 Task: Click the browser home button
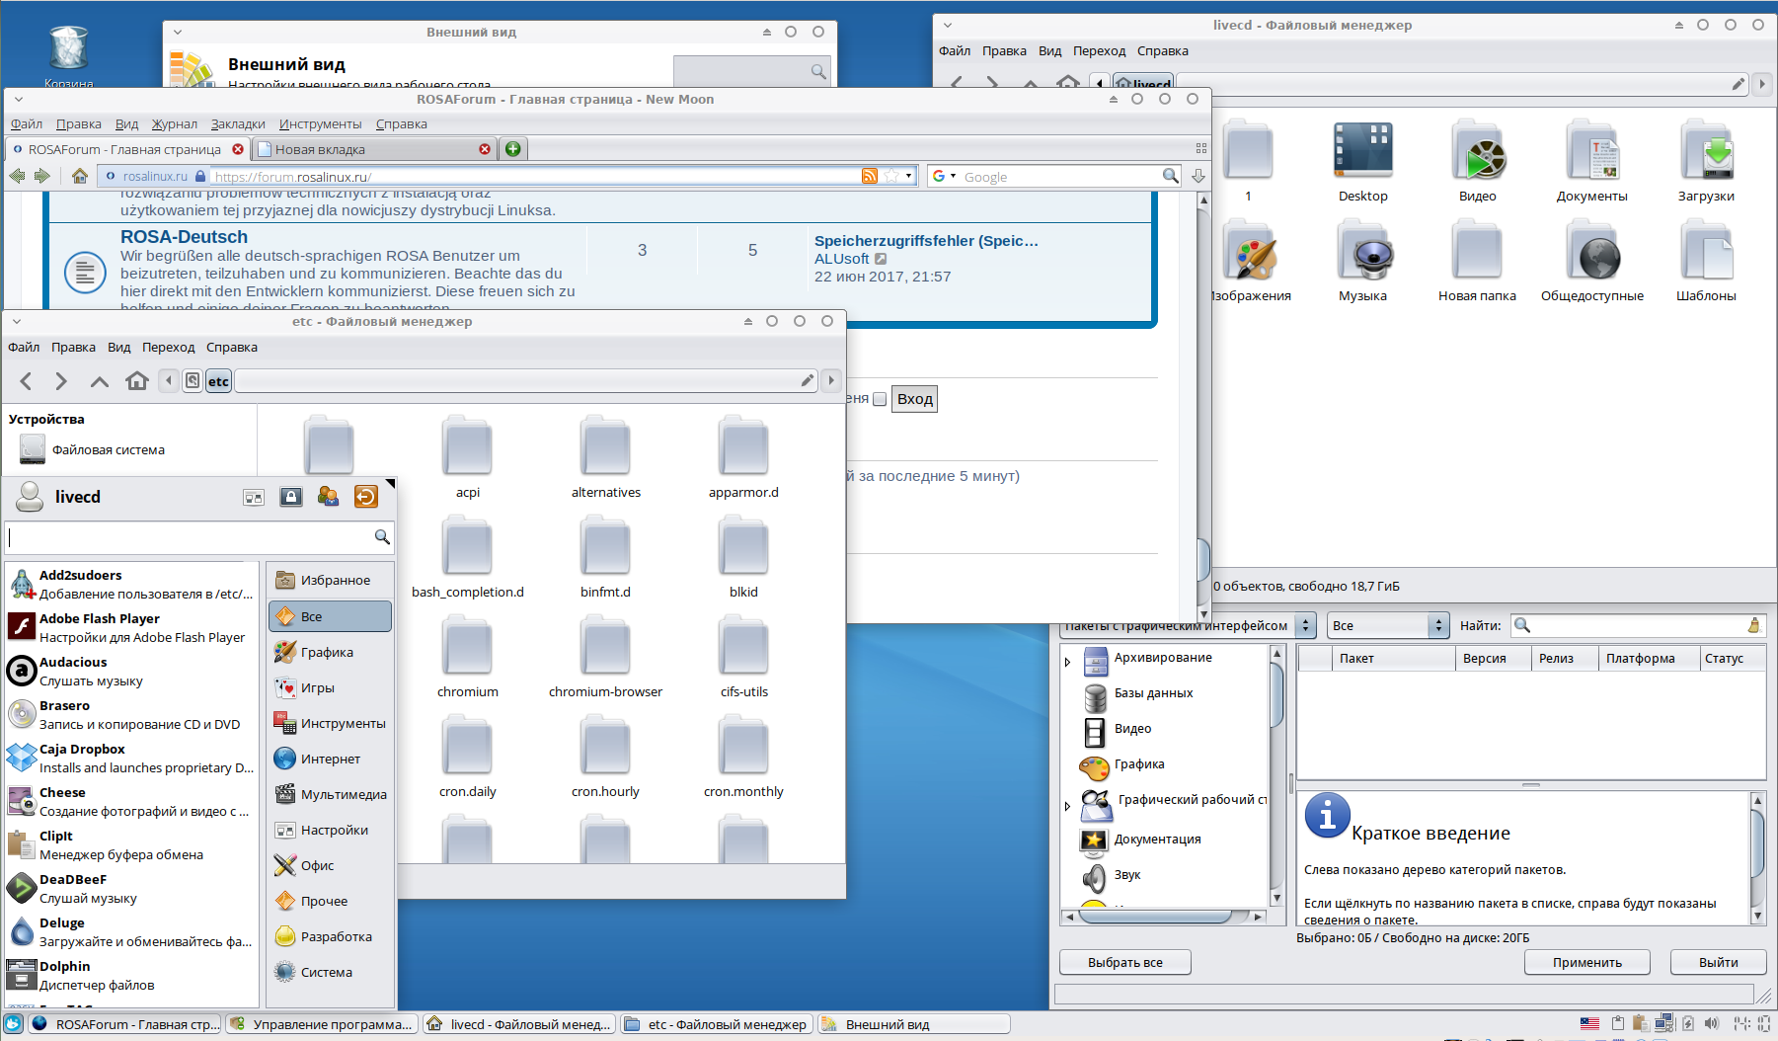[x=80, y=176]
